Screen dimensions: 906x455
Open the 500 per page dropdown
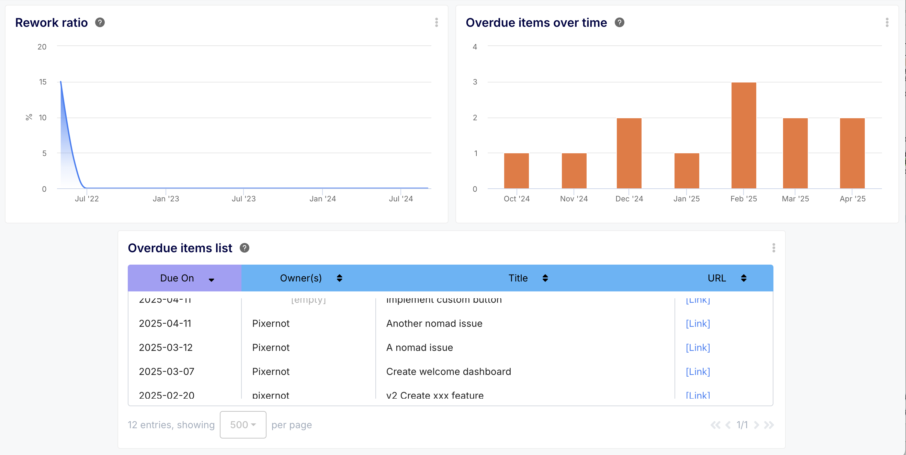pyautogui.click(x=243, y=425)
